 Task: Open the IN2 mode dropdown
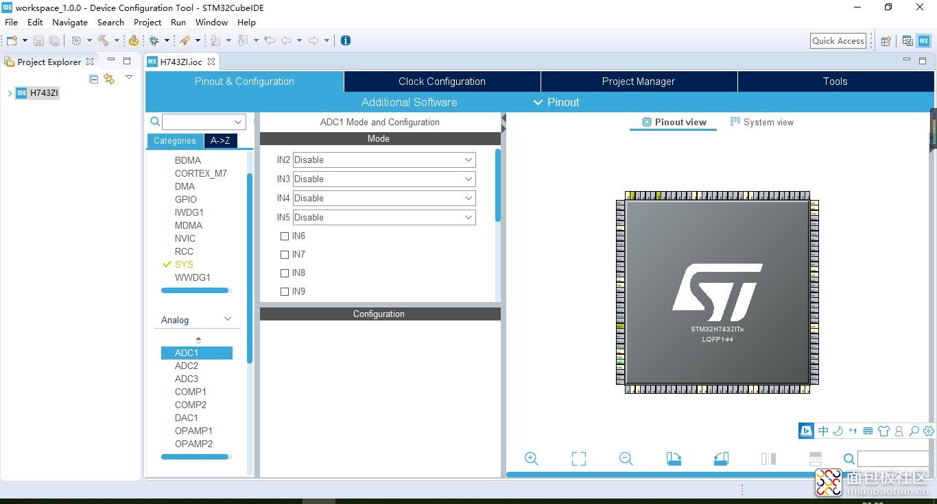point(384,160)
